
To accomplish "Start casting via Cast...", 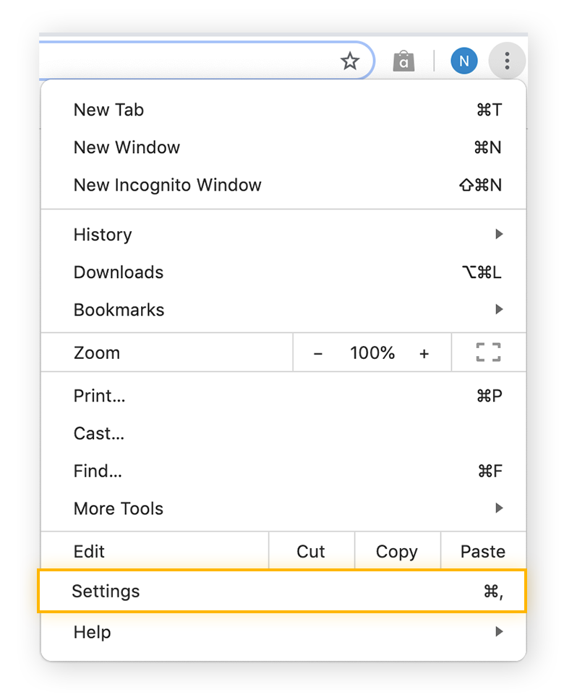I will pos(98,433).
